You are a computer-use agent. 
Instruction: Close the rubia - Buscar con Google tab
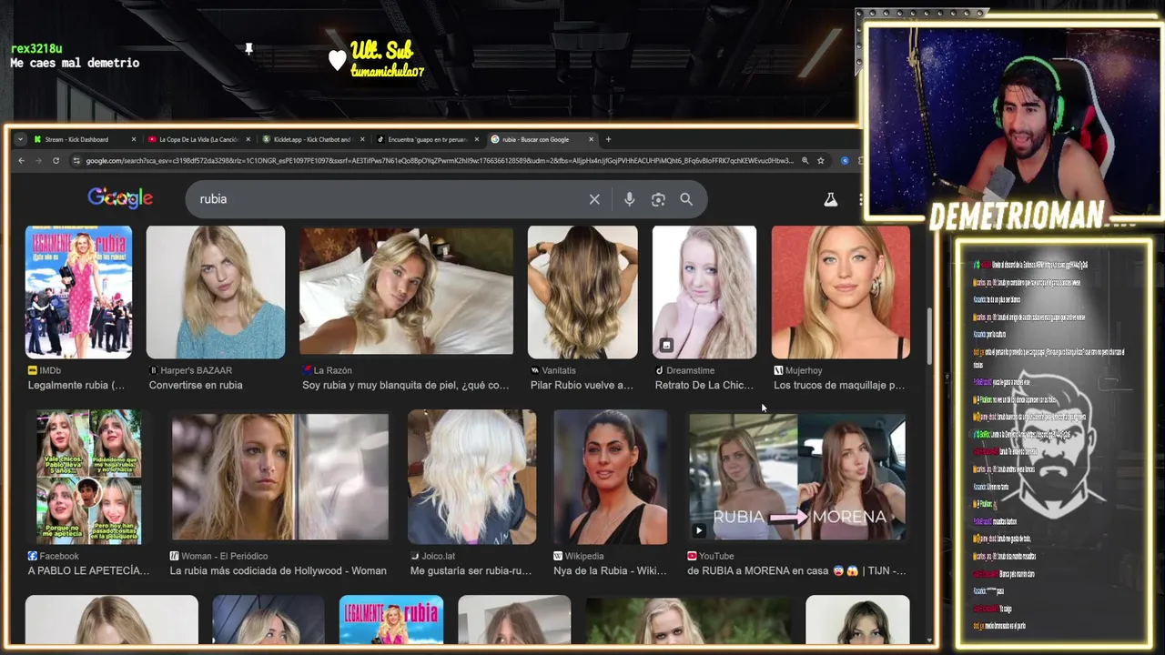pos(591,139)
